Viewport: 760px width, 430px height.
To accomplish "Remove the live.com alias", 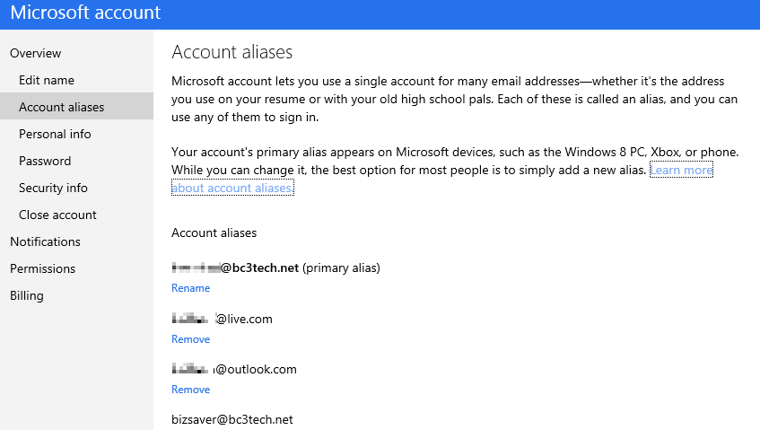I will coord(190,339).
